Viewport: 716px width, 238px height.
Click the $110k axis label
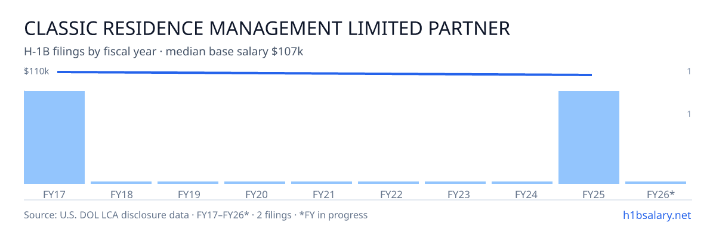pyautogui.click(x=36, y=71)
